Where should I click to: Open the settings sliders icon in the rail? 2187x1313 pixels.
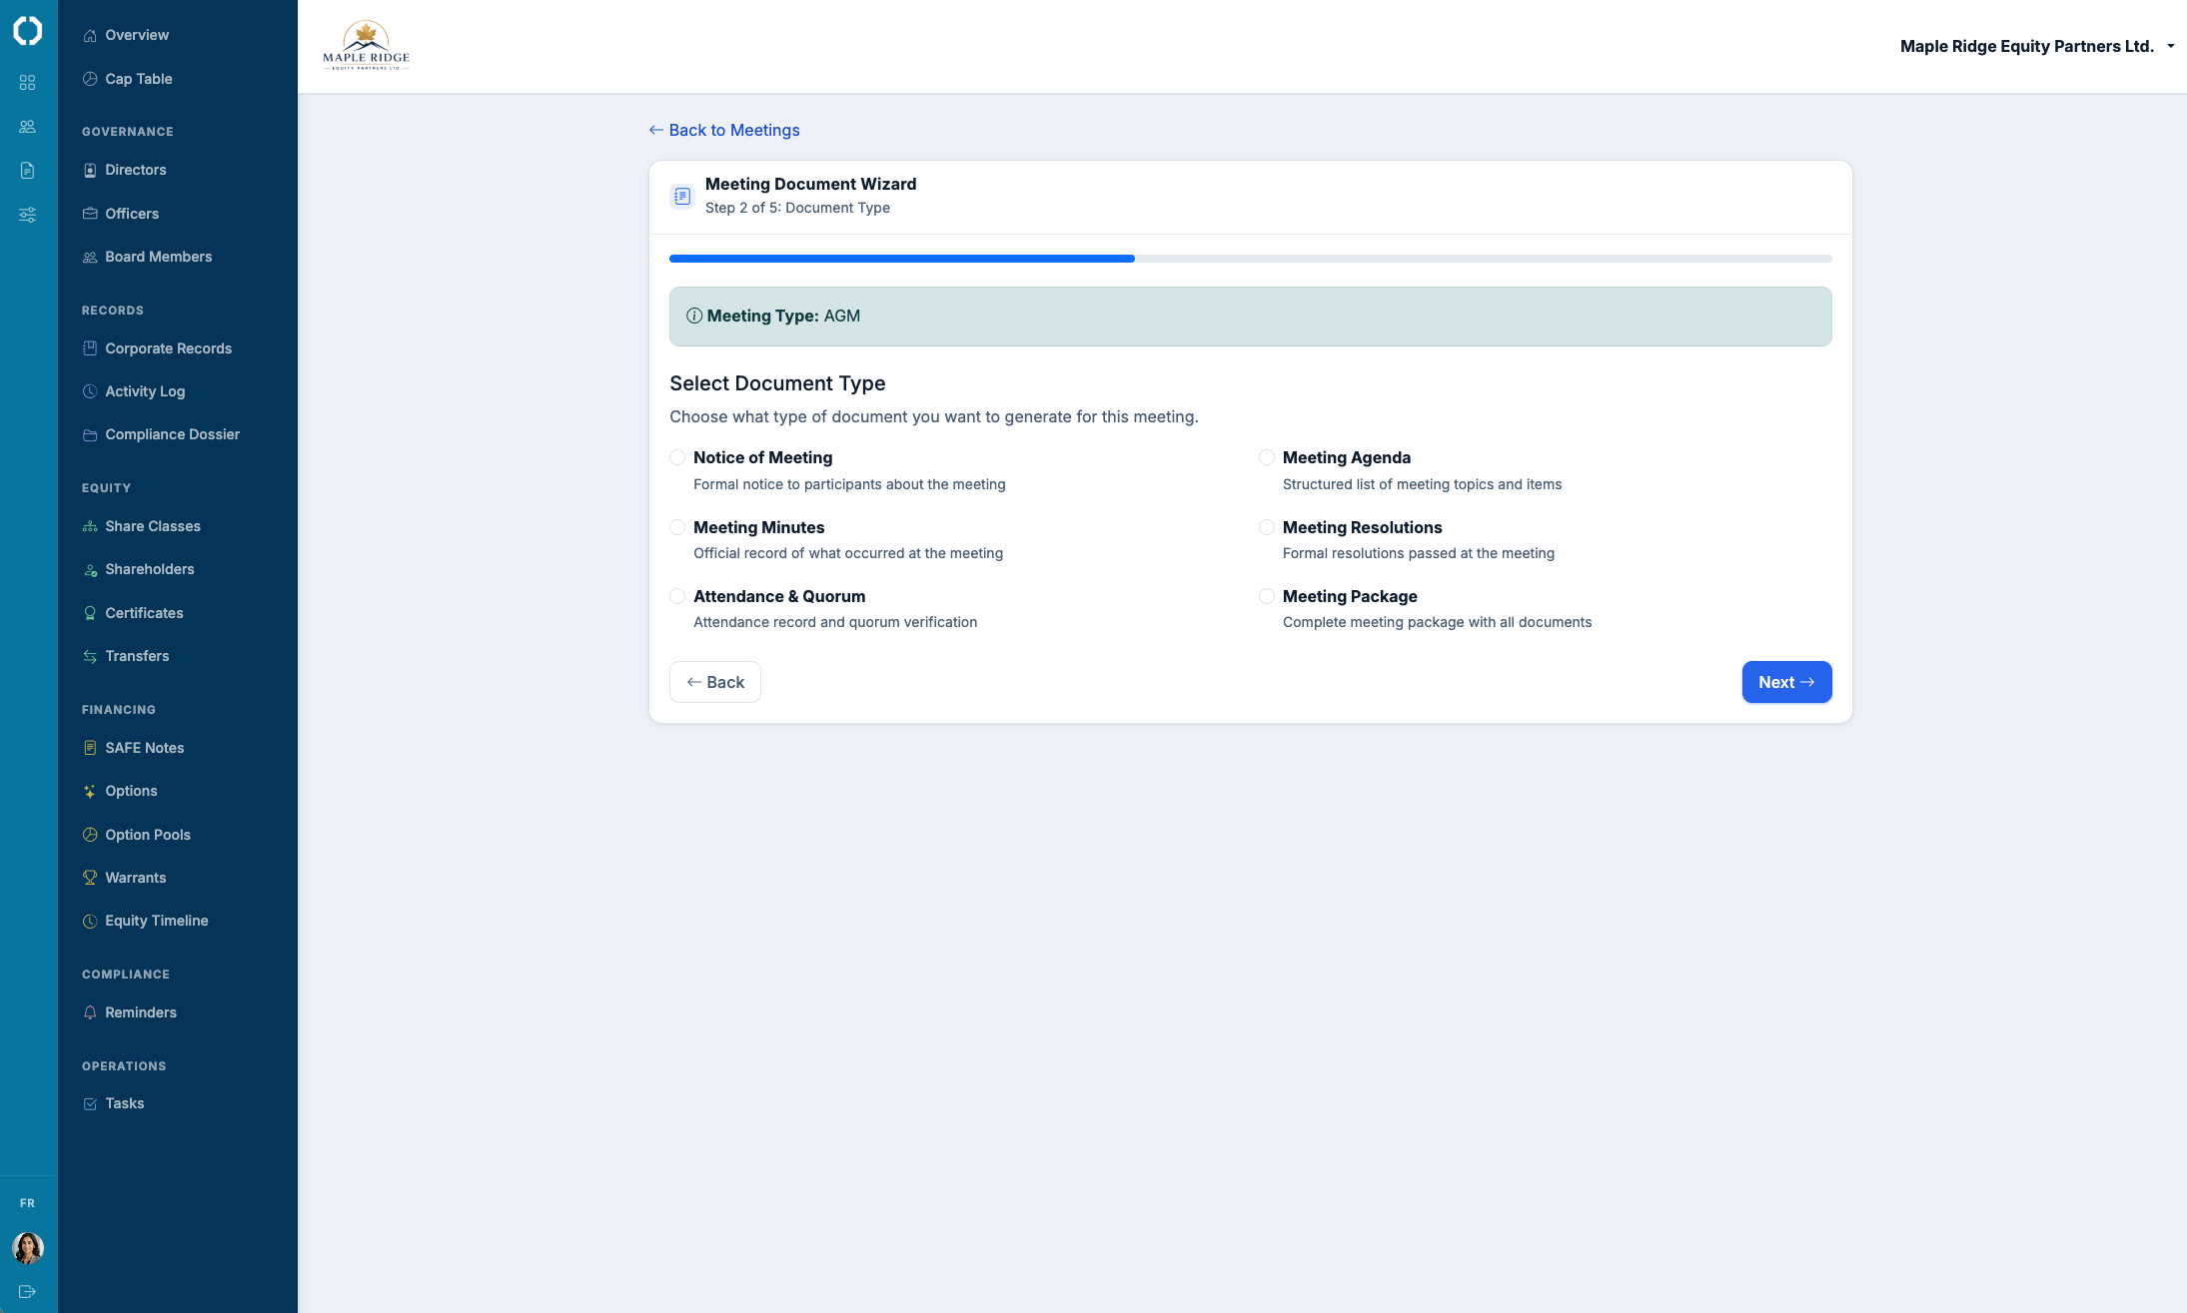coord(28,215)
